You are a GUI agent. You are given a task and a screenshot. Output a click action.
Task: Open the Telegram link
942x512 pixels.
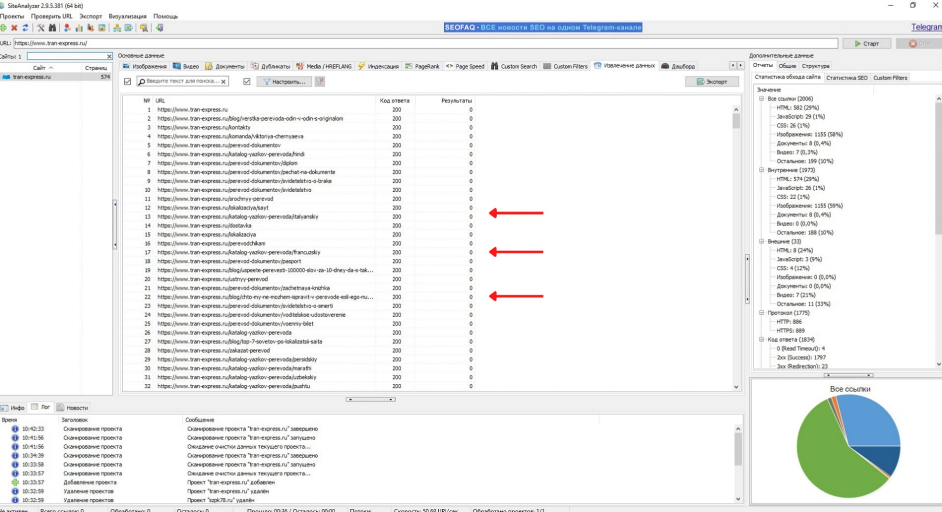927,27
